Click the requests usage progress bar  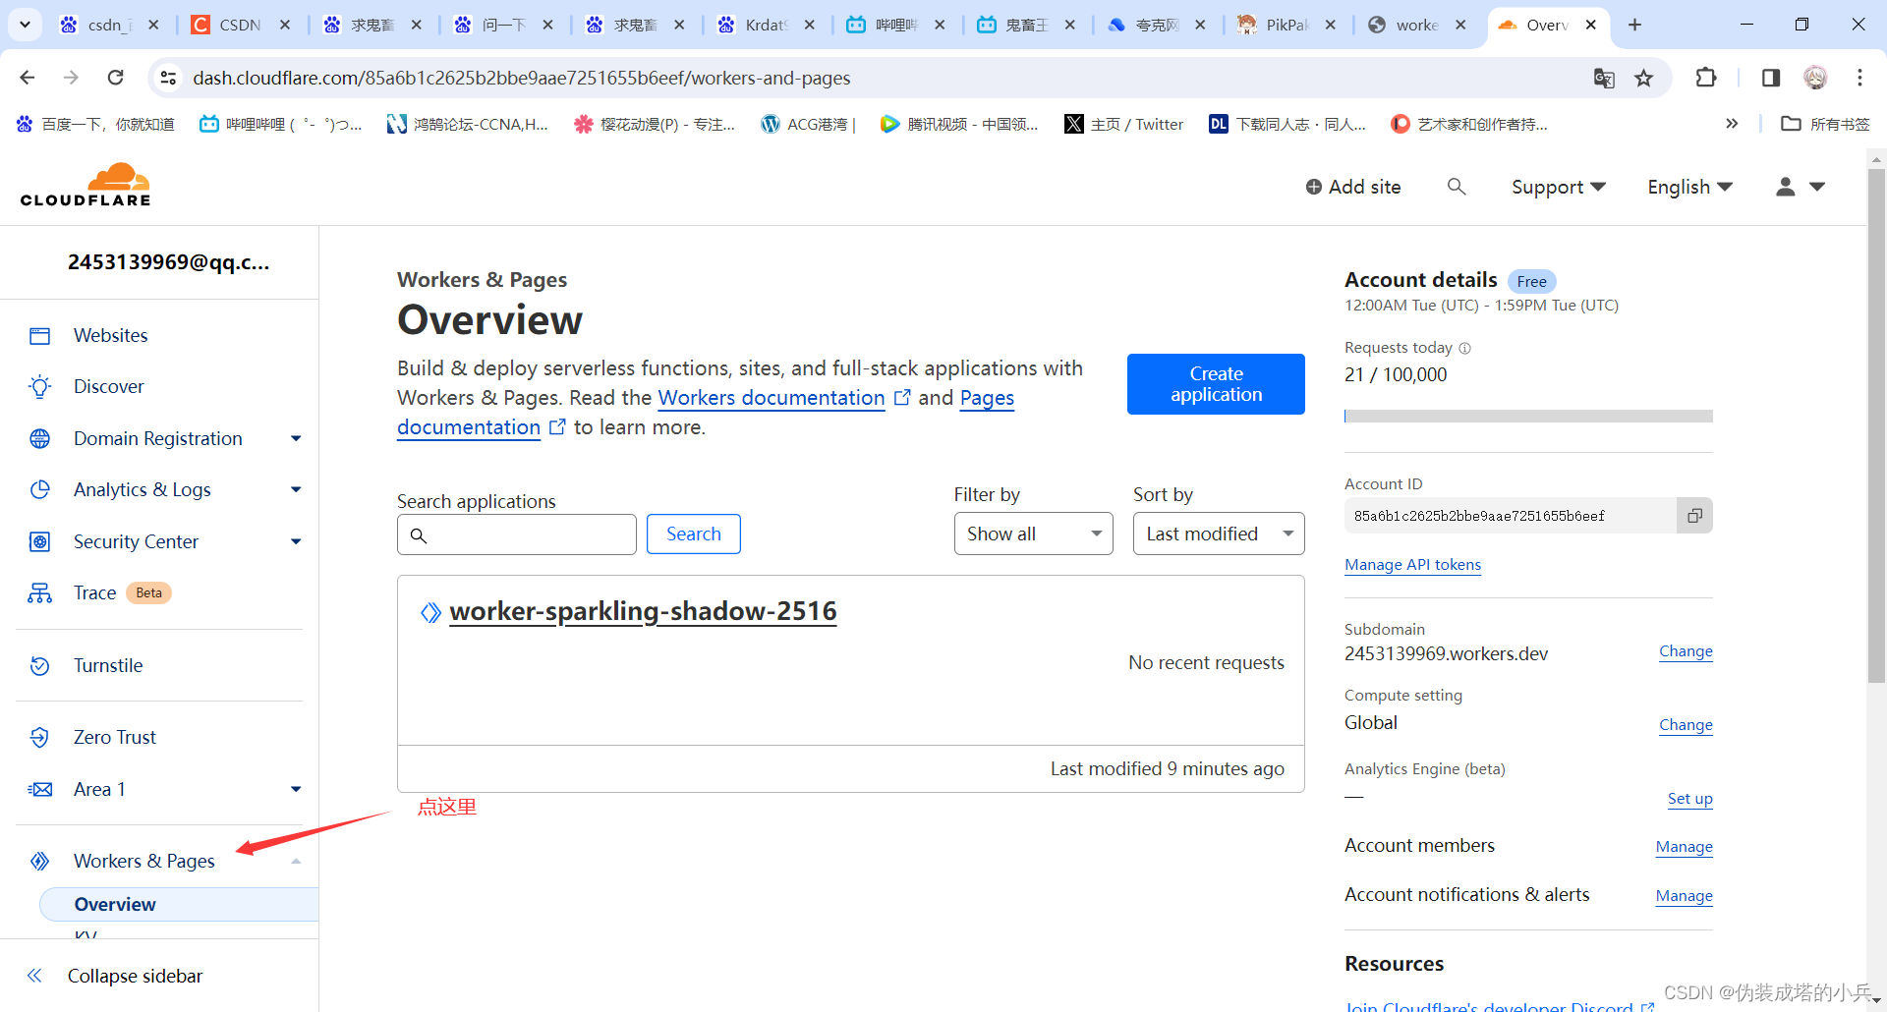[x=1528, y=417]
